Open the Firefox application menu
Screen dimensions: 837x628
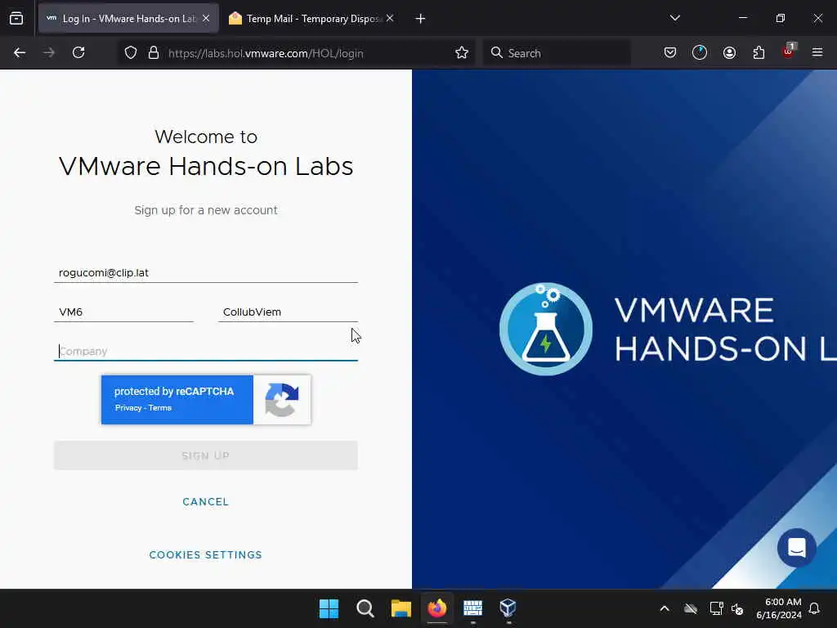(817, 53)
